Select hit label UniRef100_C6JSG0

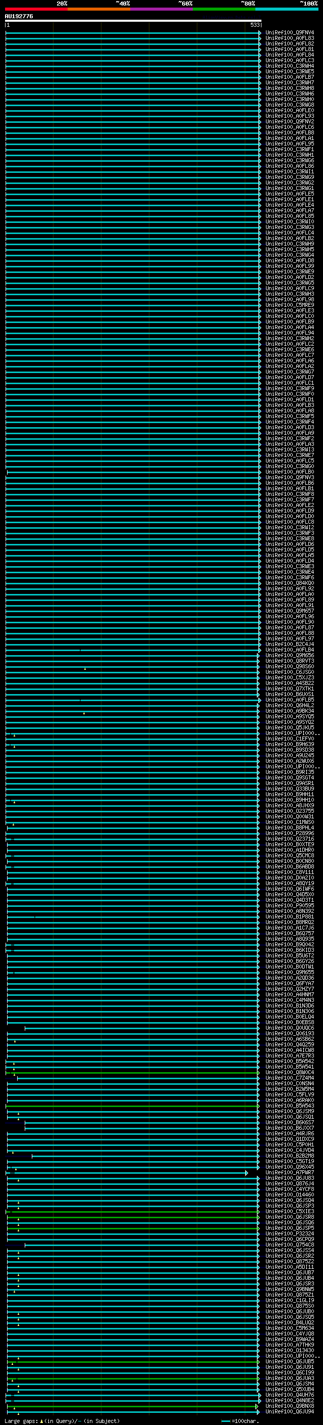point(290,672)
